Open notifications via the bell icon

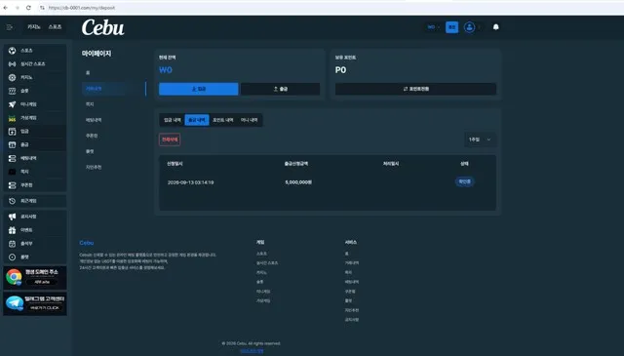496,27
